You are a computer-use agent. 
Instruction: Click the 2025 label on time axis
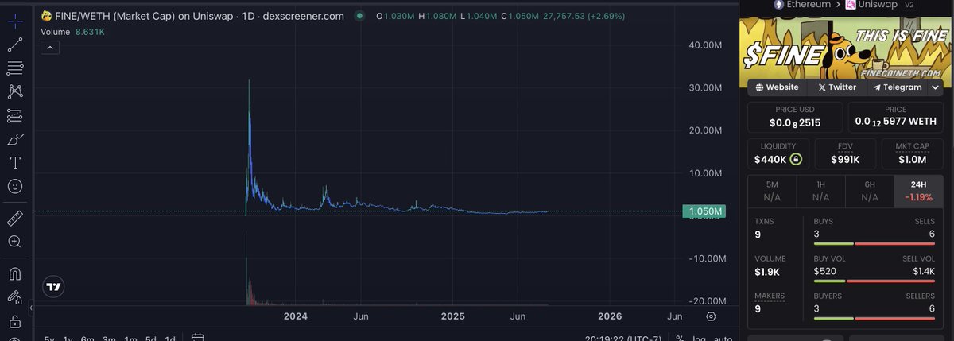click(452, 316)
